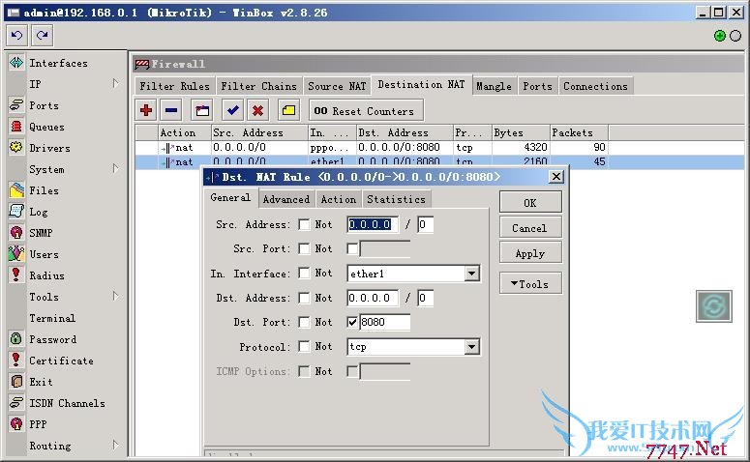This screenshot has width=750, height=462.
Task: Toggle Not checkbox for Src. Address
Action: (304, 224)
